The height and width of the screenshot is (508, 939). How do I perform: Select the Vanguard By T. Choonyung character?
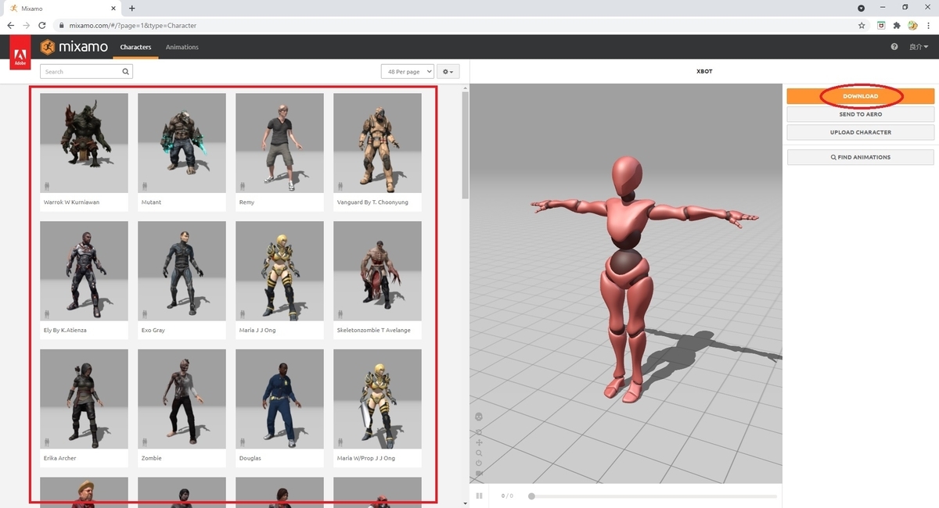(x=377, y=152)
